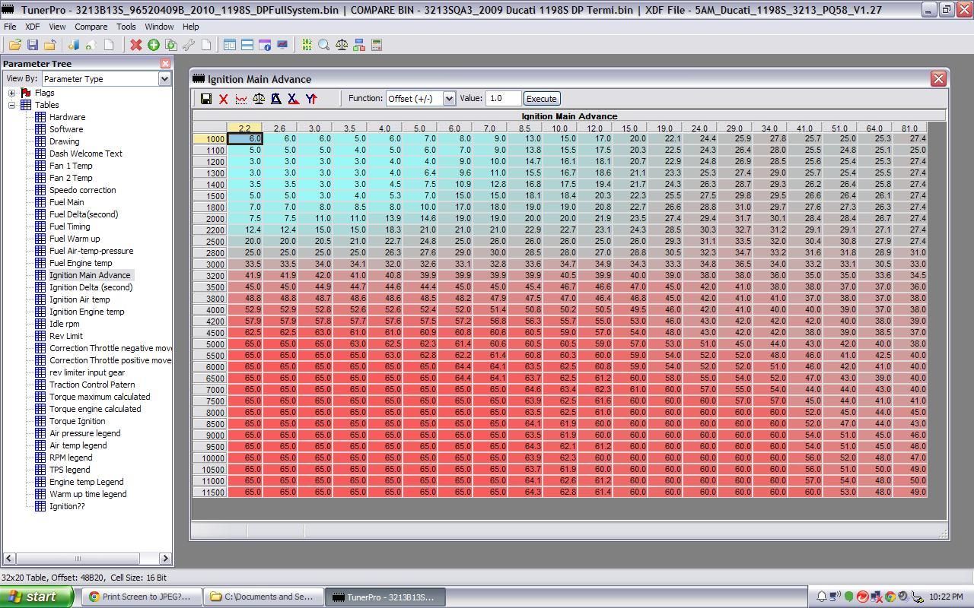Viewport: 974px width, 608px height.
Task: Open the Tools menu
Action: tap(126, 27)
